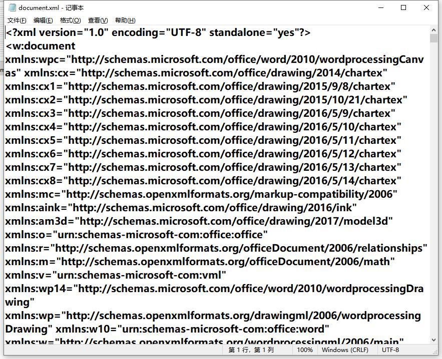The width and height of the screenshot is (442, 359).
Task: Click the xmlns:cx3 2016/5/9 line
Action: (x=200, y=113)
